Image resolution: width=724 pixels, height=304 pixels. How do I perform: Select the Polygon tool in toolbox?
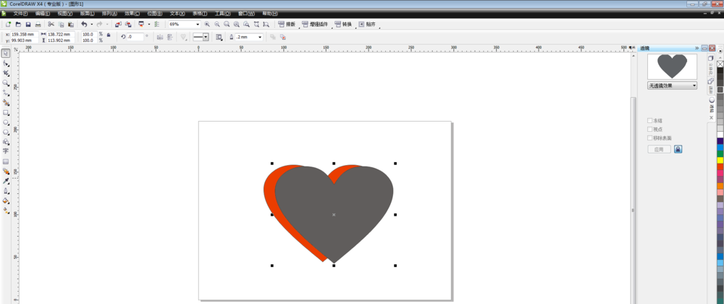coord(6,132)
